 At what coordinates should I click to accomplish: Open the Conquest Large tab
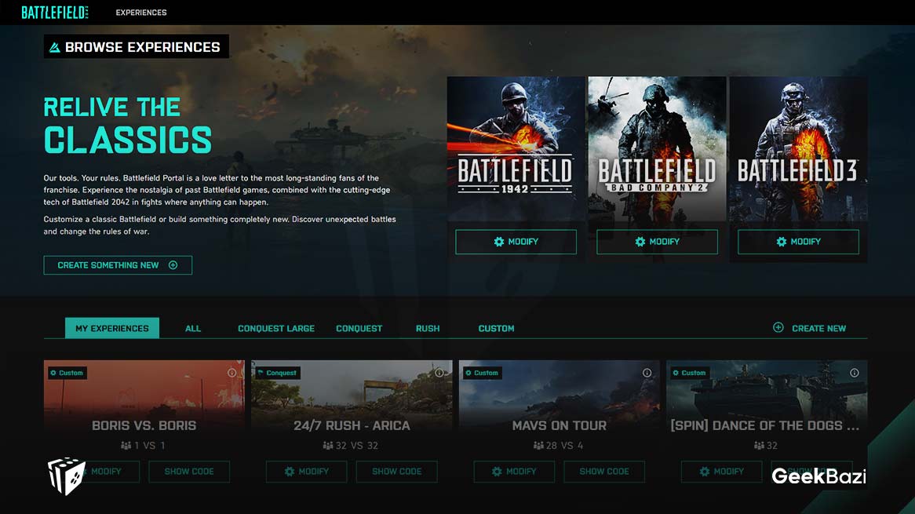(x=276, y=329)
